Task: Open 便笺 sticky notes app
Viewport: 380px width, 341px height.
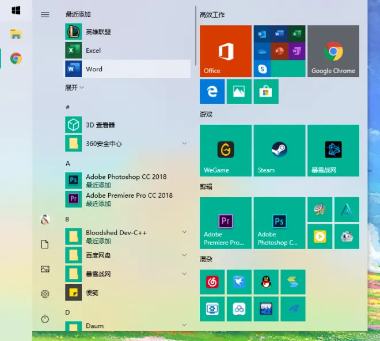Action: [x=127, y=292]
